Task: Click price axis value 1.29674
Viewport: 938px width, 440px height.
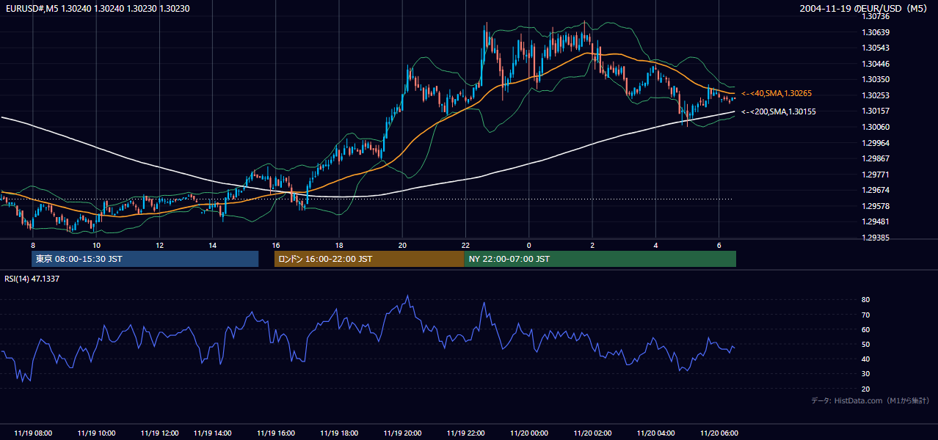Action: pos(876,190)
